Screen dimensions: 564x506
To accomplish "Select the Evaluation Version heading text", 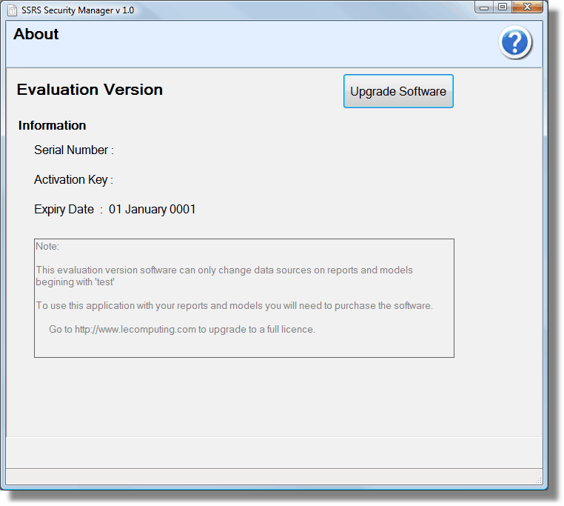I will pyautogui.click(x=90, y=90).
